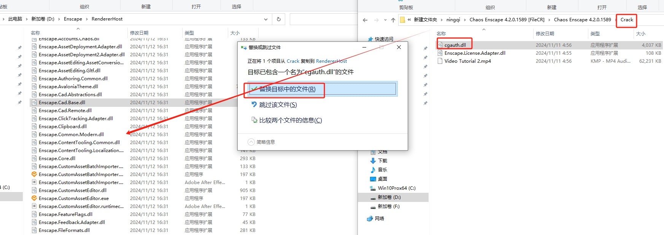Click Crack breadcrumb in right address bar

tap(627, 19)
